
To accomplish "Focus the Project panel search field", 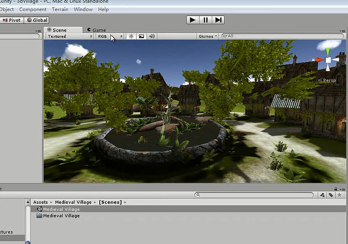I will [254, 195].
